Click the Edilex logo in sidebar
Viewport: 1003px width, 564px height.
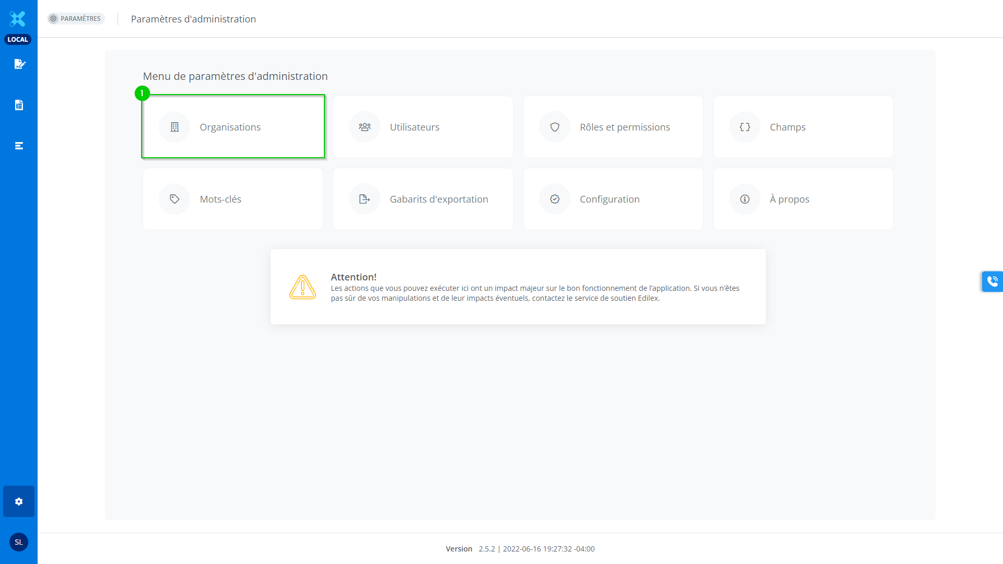pos(18,19)
